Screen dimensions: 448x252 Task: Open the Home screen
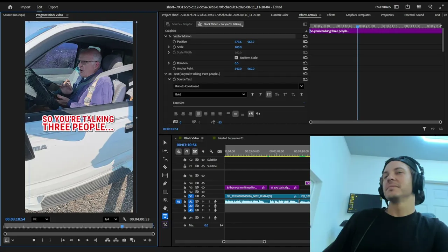coord(10,7)
